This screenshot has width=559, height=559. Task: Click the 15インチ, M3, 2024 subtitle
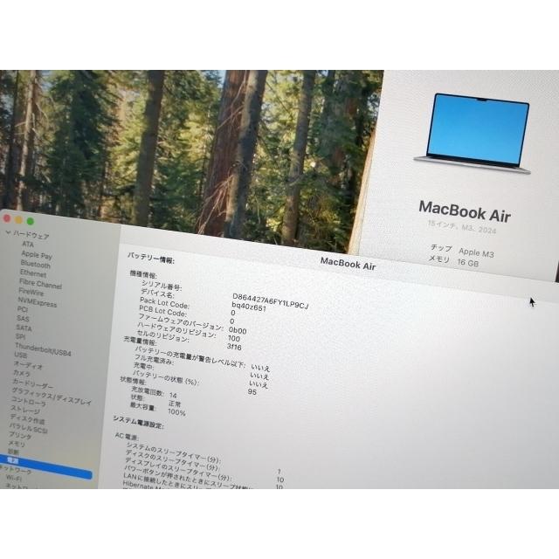pyautogui.click(x=462, y=227)
